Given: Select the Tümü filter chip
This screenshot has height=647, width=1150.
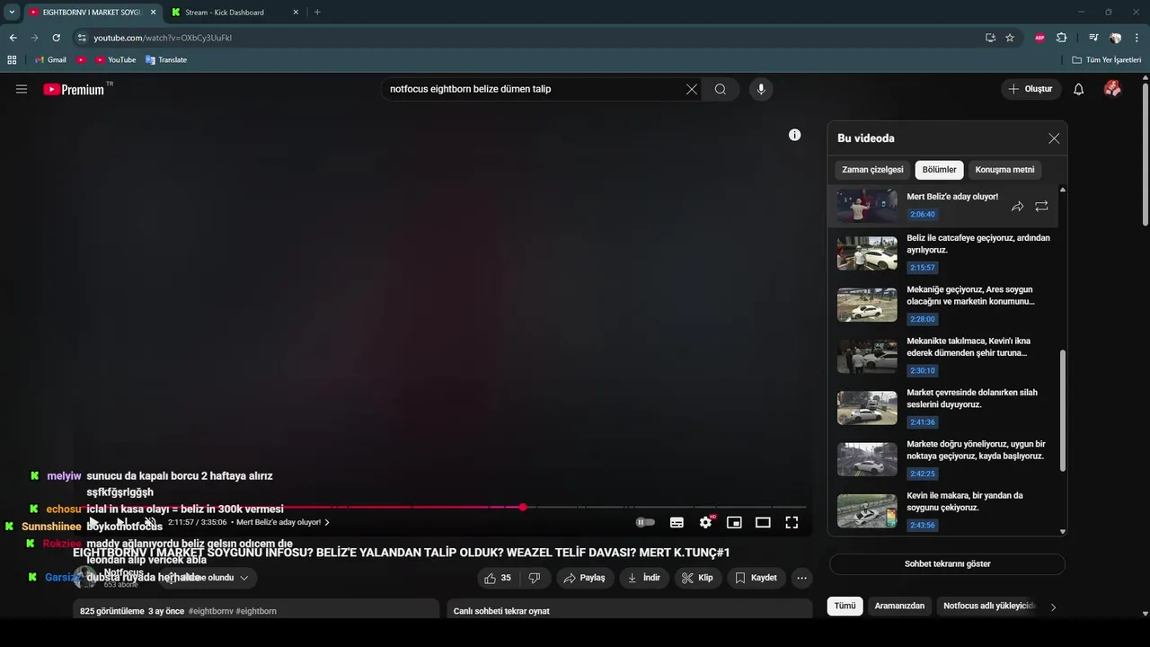Looking at the screenshot, I should coord(845,606).
